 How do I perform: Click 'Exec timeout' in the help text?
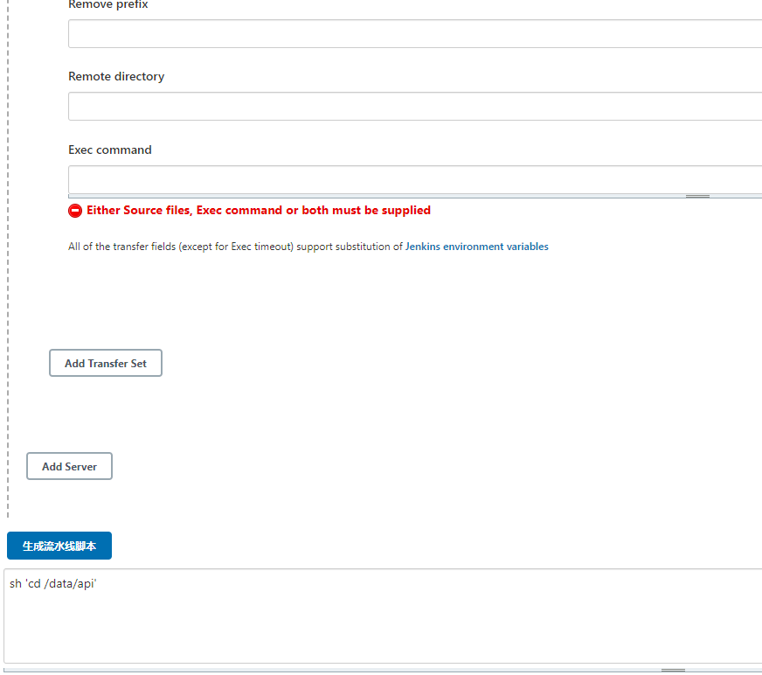(260, 247)
